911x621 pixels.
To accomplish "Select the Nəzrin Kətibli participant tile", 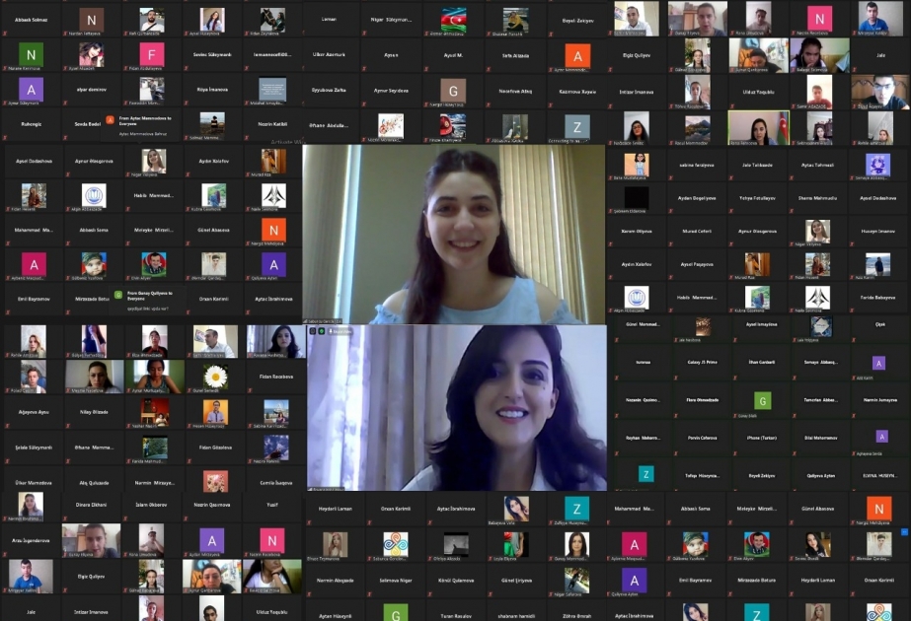I will [272, 124].
